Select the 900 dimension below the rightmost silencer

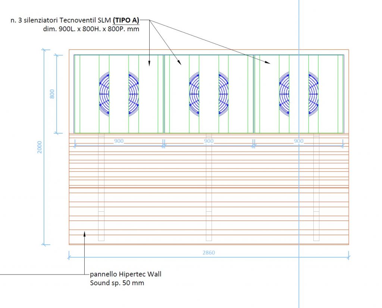click(299, 141)
